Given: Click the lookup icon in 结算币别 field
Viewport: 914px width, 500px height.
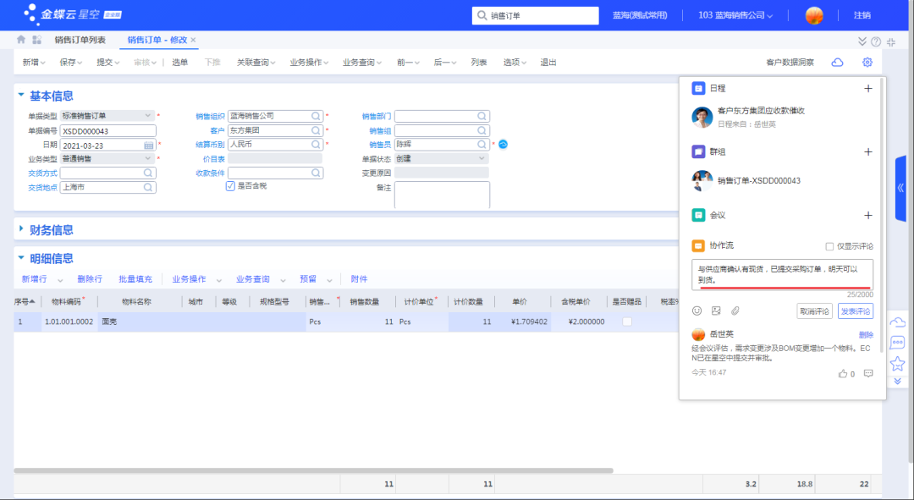Looking at the screenshot, I should pos(316,145).
